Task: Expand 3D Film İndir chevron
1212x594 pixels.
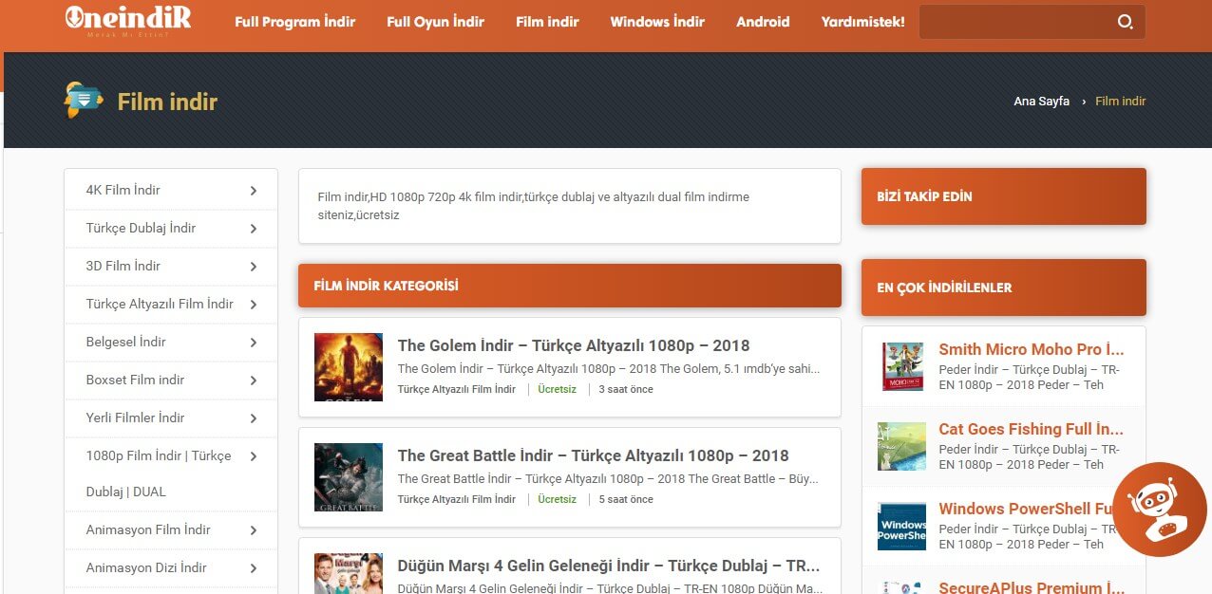Action: [x=254, y=267]
